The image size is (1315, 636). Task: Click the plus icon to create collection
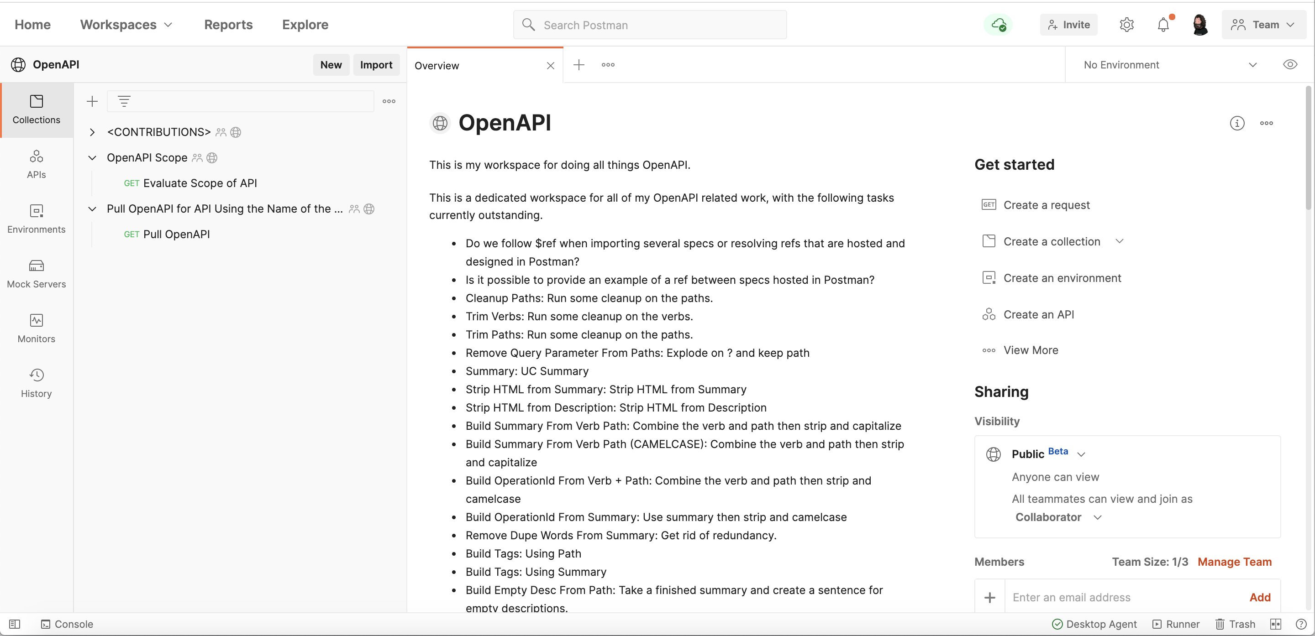92,101
